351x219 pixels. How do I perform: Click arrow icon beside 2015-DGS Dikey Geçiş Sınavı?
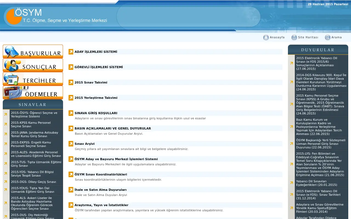coord(5,182)
